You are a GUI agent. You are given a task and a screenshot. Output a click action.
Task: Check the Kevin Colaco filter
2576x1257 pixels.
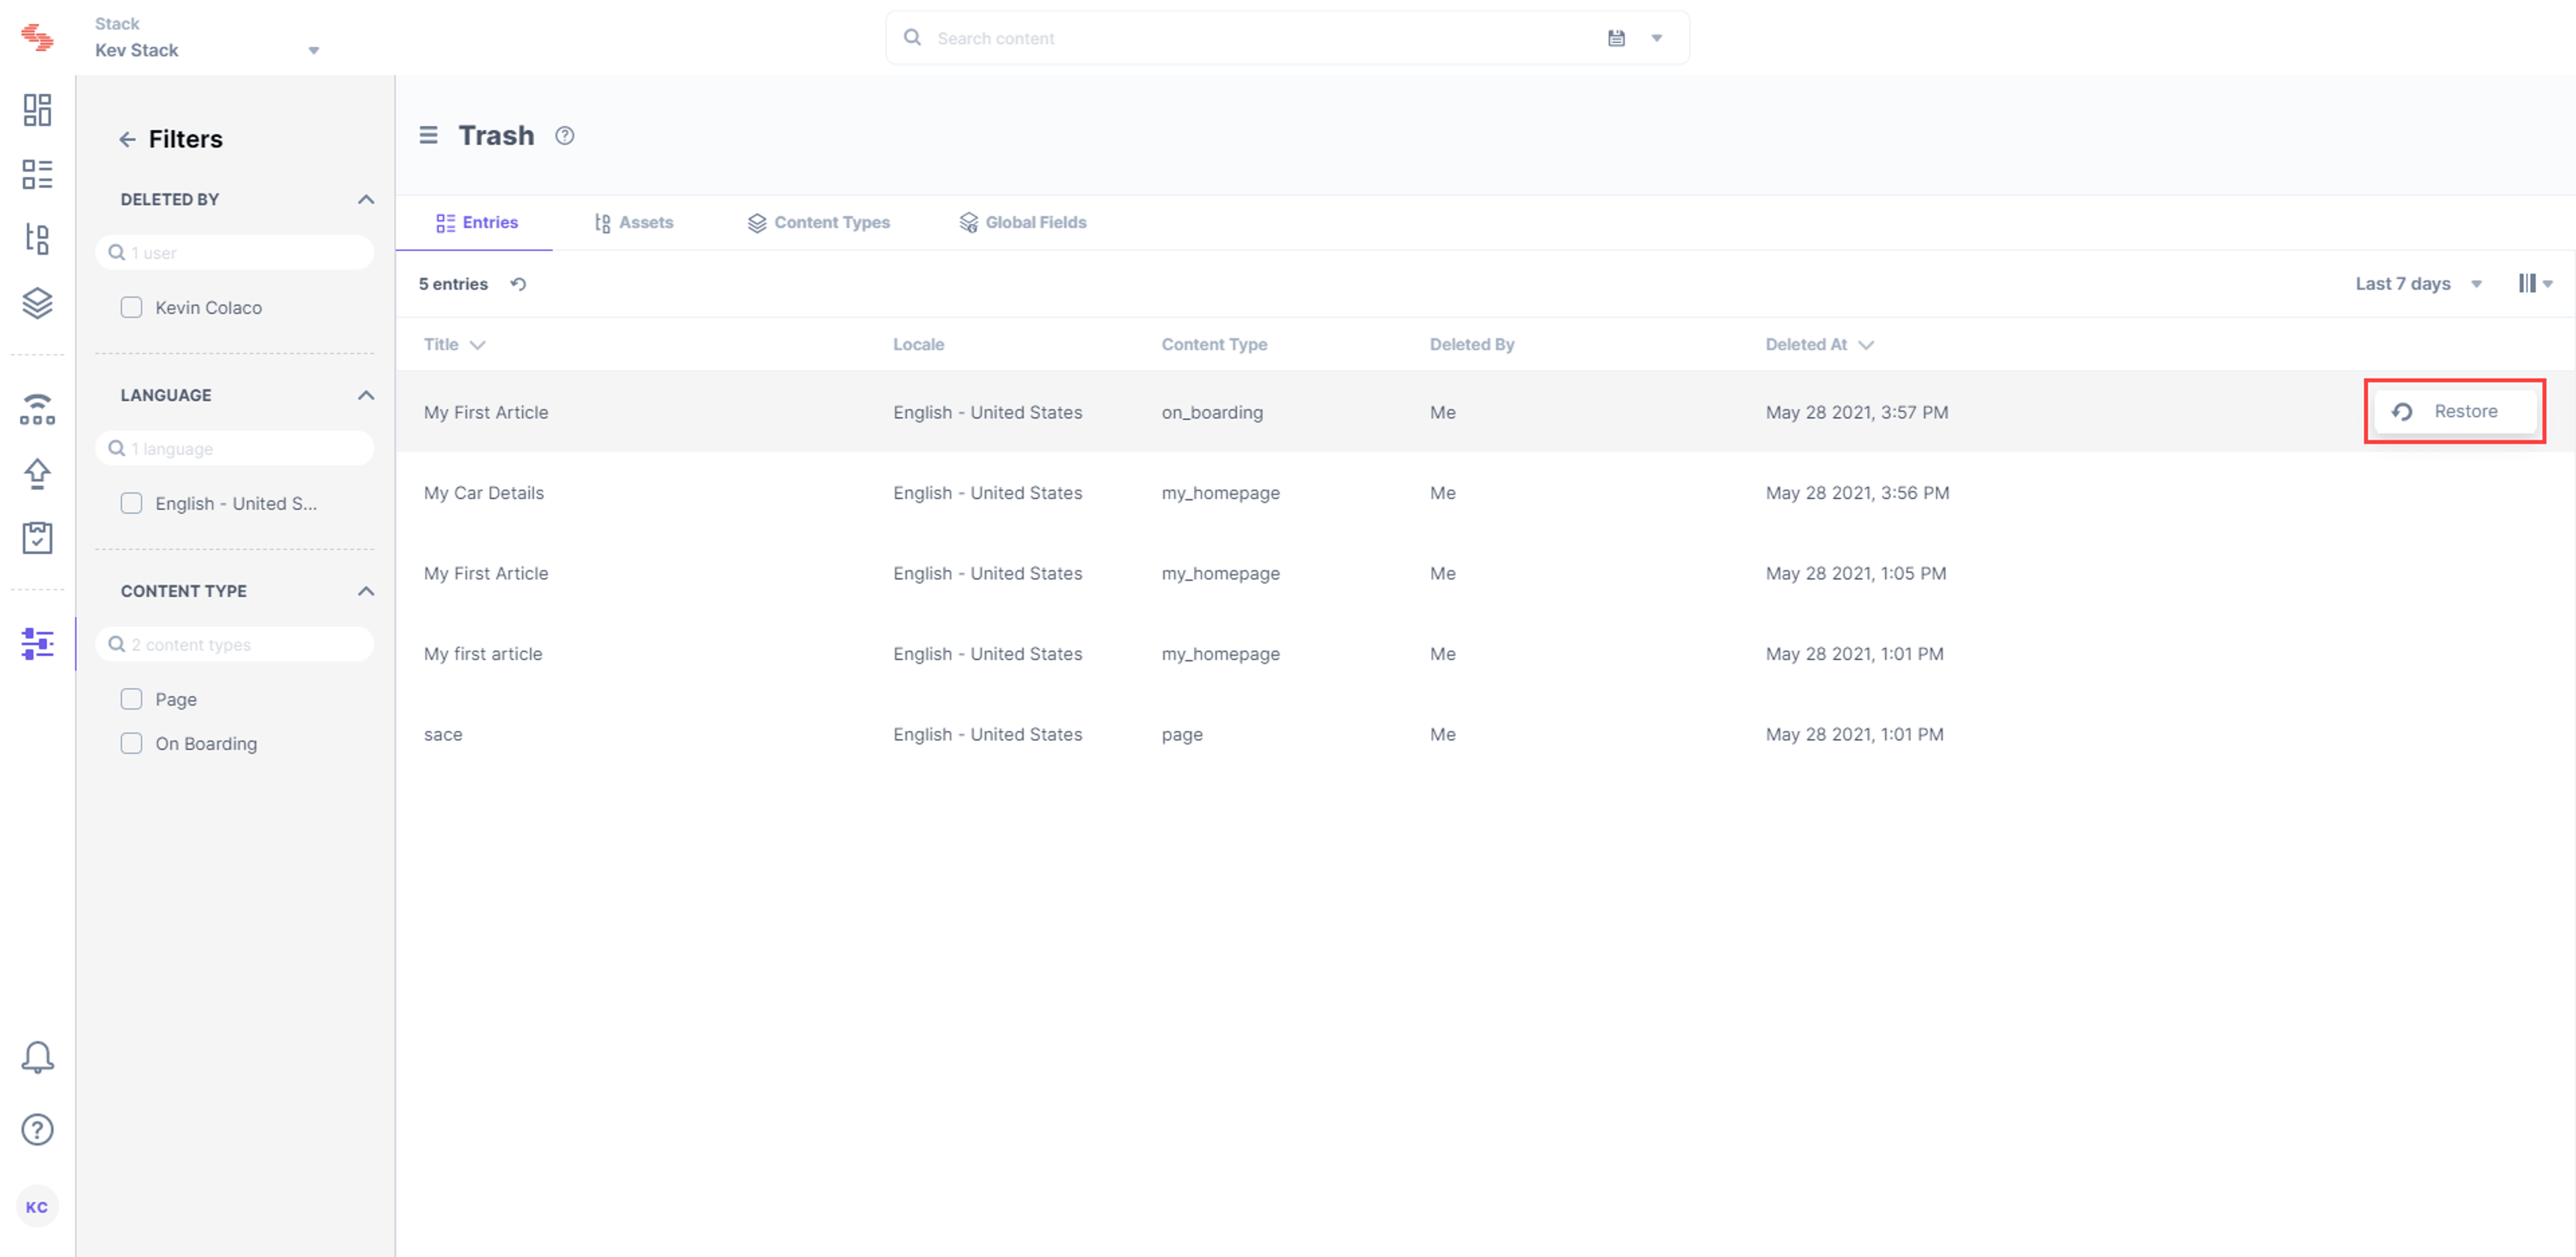point(131,307)
